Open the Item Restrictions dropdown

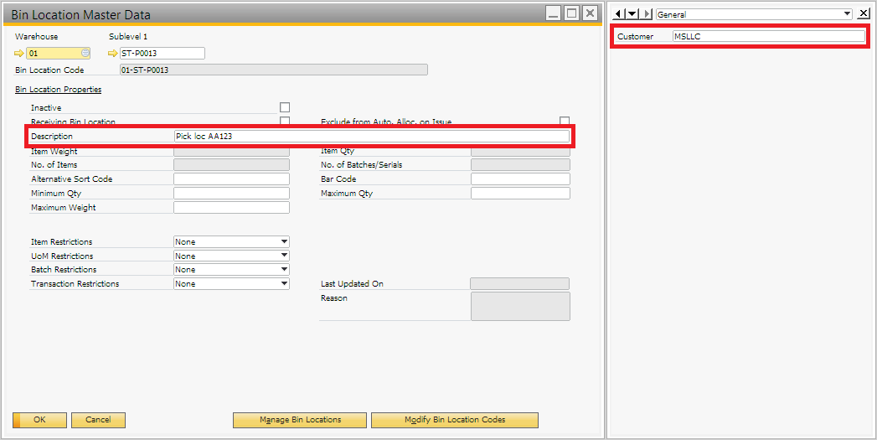tap(284, 242)
